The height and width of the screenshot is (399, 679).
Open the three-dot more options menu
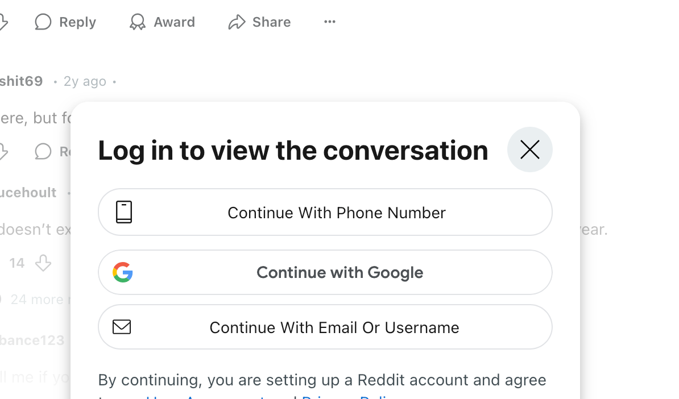(x=330, y=22)
